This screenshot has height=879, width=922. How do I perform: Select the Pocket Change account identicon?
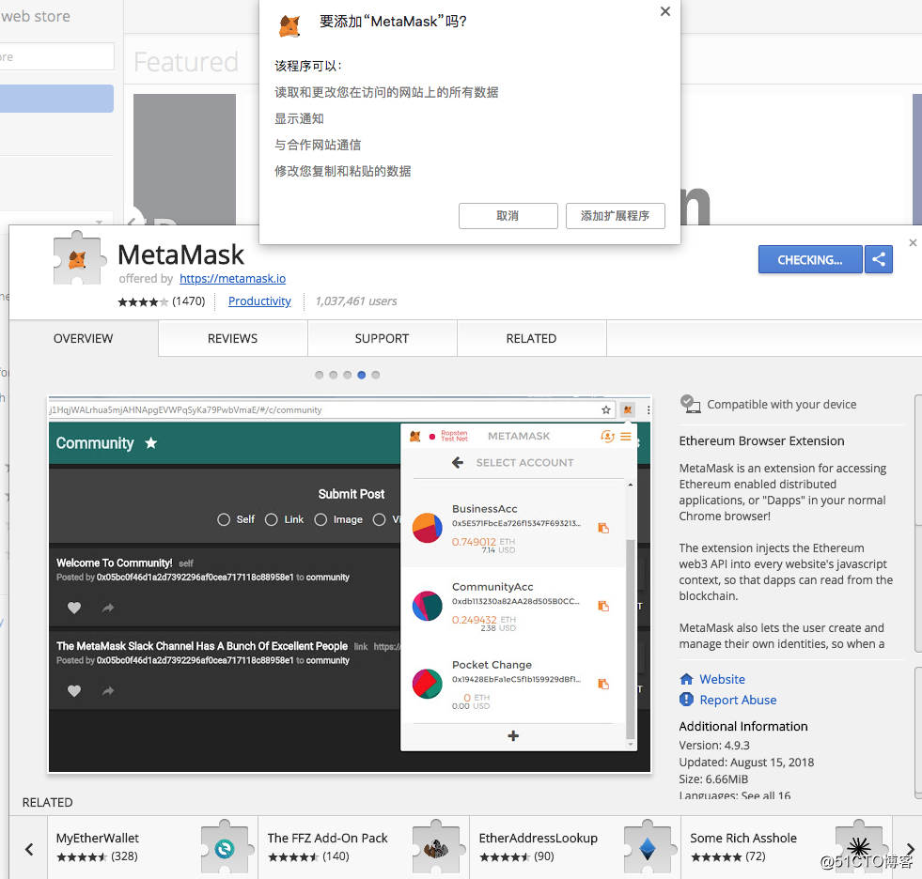428,684
